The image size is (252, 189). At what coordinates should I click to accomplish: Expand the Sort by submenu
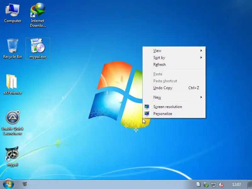pos(174,58)
